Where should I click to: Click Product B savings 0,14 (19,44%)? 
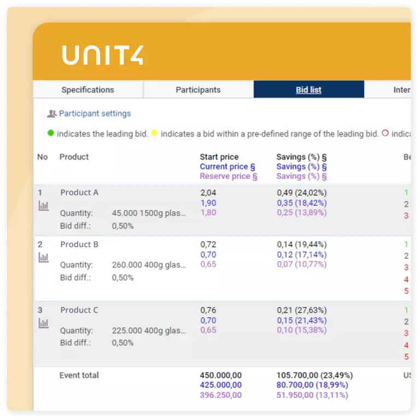(x=302, y=244)
